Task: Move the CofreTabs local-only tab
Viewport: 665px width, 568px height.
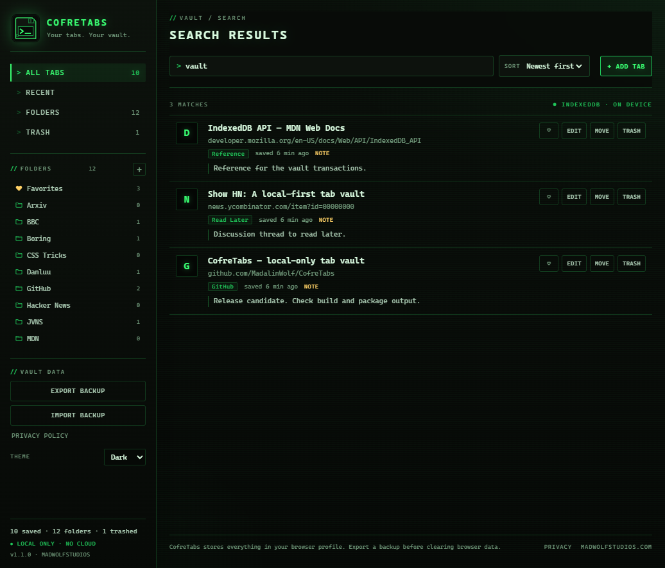Action: coord(602,263)
